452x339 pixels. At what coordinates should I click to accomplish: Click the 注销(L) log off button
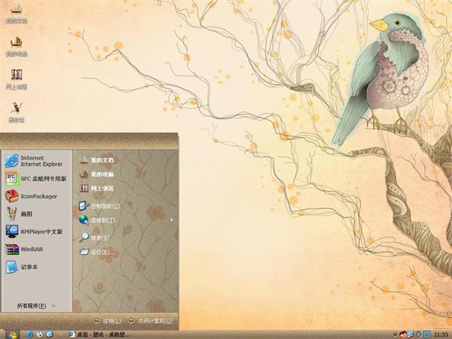pos(108,321)
